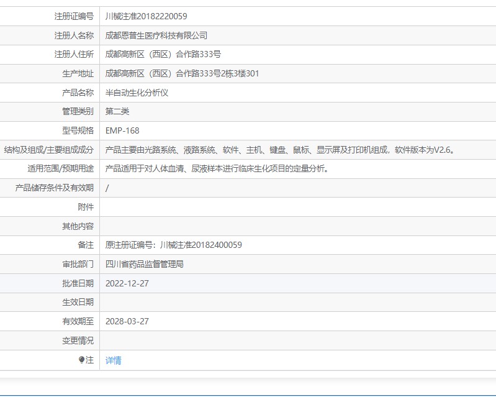Click the empty 附件 attachment cell
The width and height of the screenshot is (496, 397).
click(x=298, y=207)
